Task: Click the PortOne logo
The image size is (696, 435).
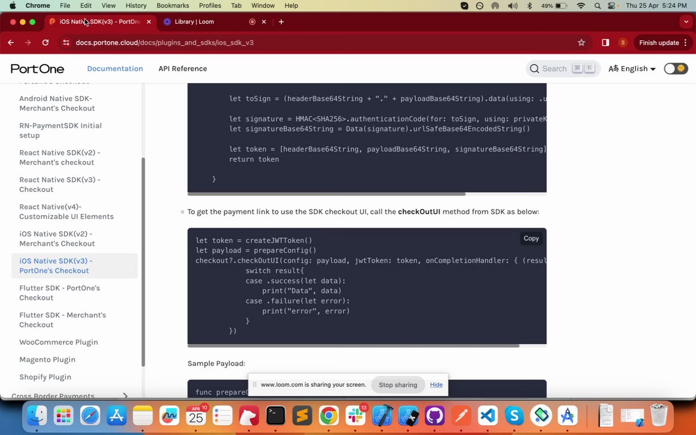Action: coord(38,69)
